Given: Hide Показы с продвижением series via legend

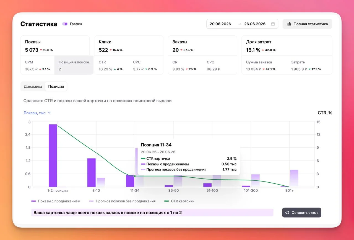Looking at the screenshot, I should (59, 201).
